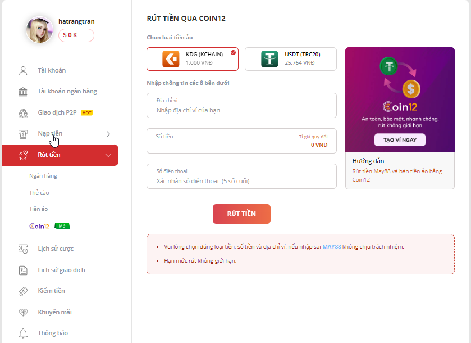Open the Ngân hàng withdrawal submenu
Viewport: 471px width, 343px height.
tap(43, 176)
